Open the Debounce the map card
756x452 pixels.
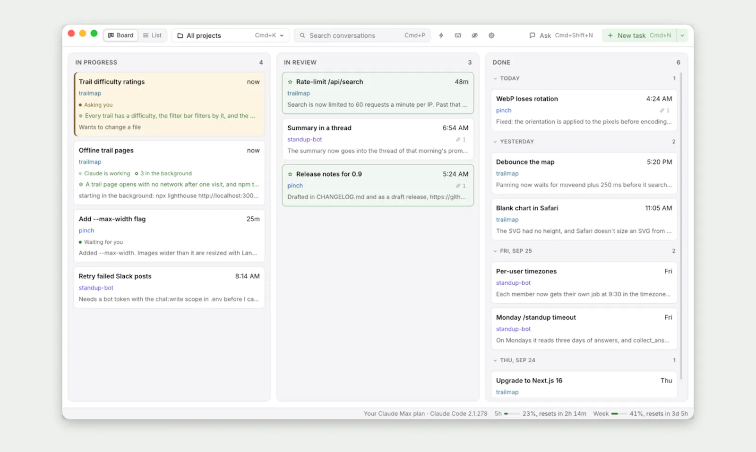(x=584, y=173)
